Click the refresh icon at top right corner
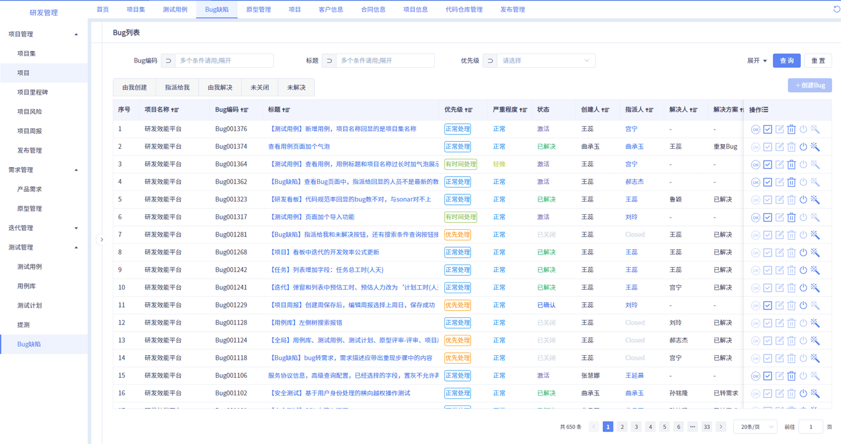This screenshot has height=444, width=841. coord(836,9)
